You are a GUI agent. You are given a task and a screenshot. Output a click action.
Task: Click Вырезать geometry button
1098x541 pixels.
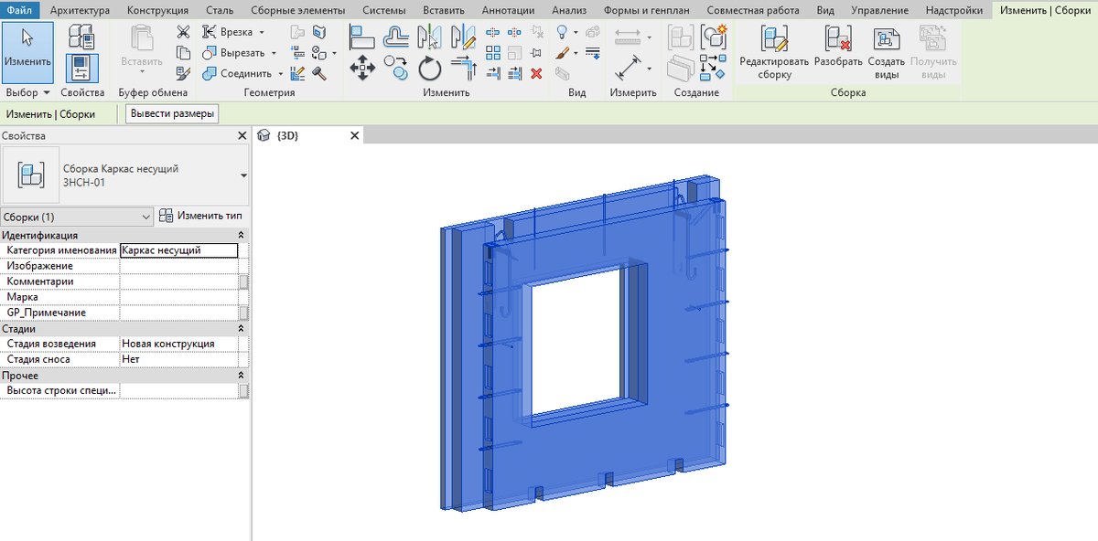233,53
